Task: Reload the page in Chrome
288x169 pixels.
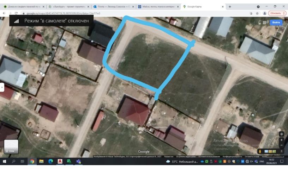Action: click(x=16, y=13)
